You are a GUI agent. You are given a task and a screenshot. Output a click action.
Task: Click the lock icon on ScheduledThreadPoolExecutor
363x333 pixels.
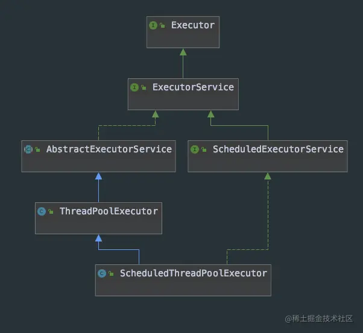coord(111,273)
